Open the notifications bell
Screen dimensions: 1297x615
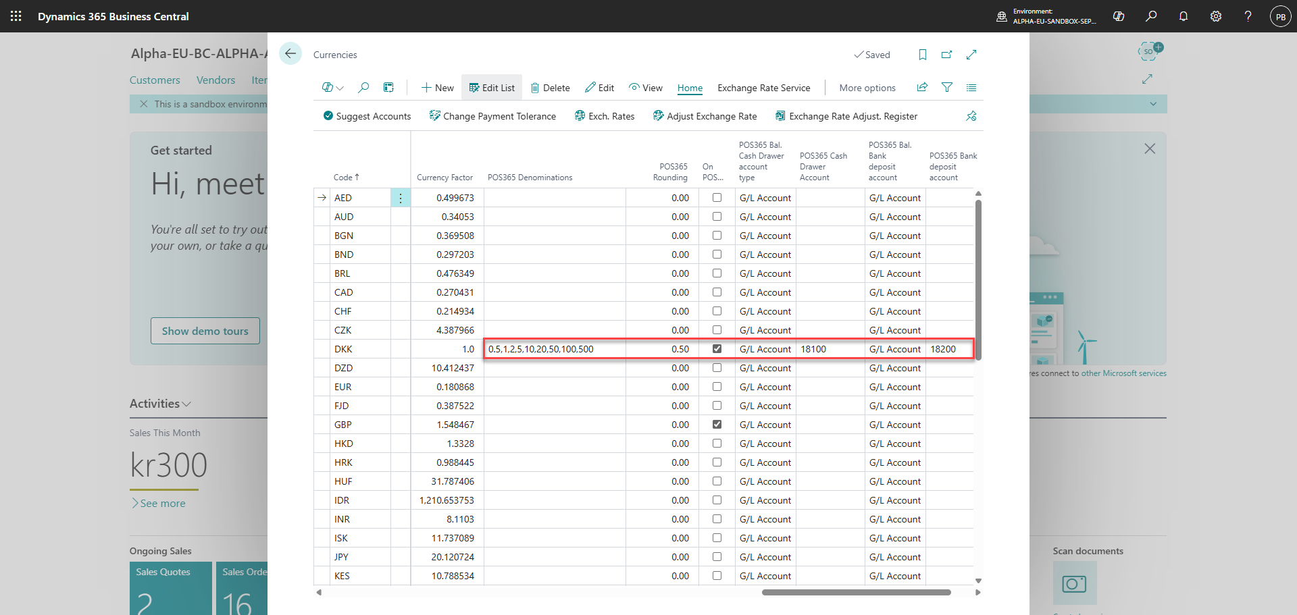click(1184, 16)
